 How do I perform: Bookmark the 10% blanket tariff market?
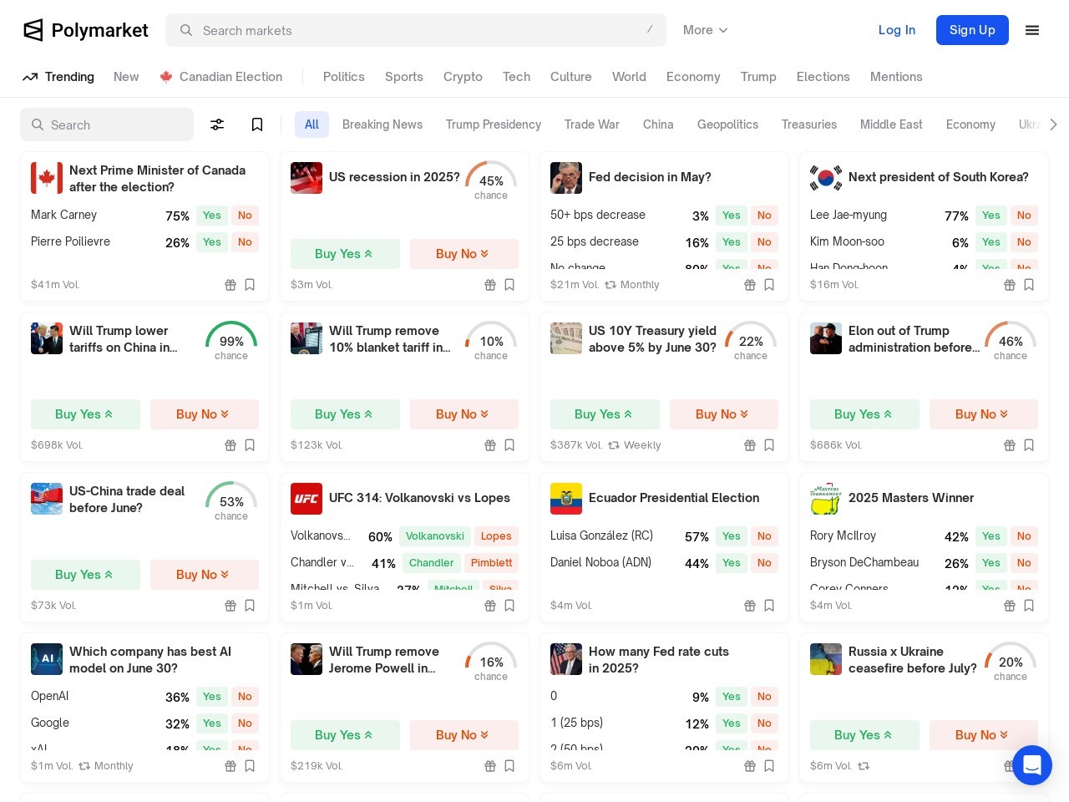tap(509, 445)
